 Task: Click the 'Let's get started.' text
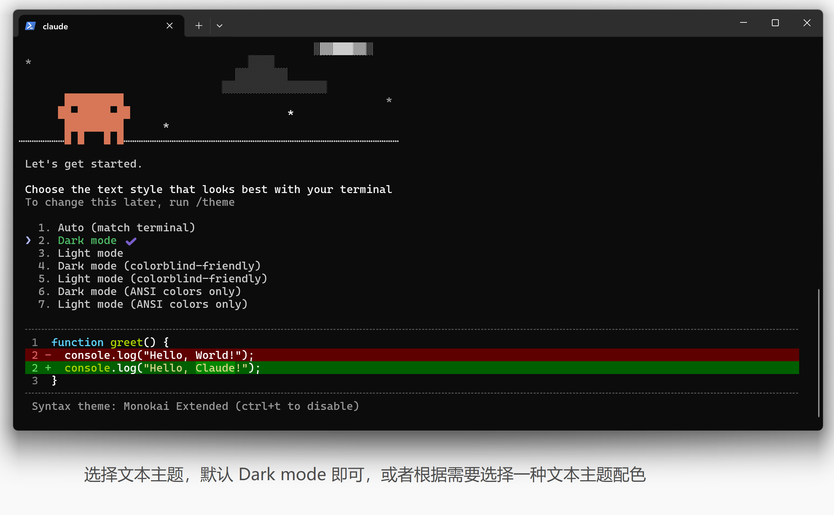(84, 164)
